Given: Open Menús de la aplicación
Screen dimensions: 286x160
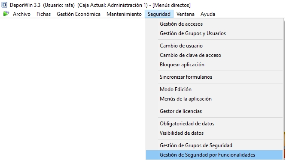Looking at the screenshot, I should point(214,99).
